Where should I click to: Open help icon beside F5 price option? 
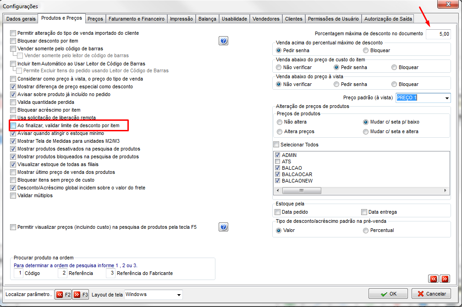(224, 227)
